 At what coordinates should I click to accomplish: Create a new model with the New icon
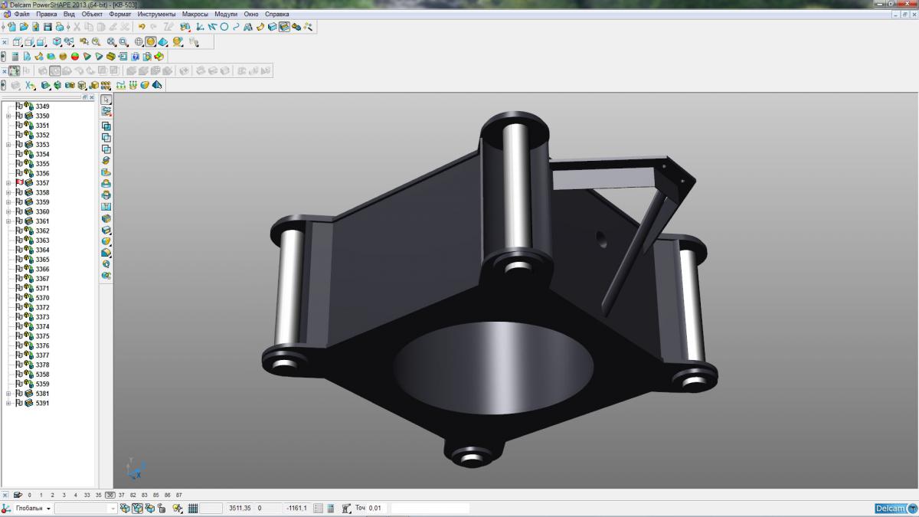[11, 27]
